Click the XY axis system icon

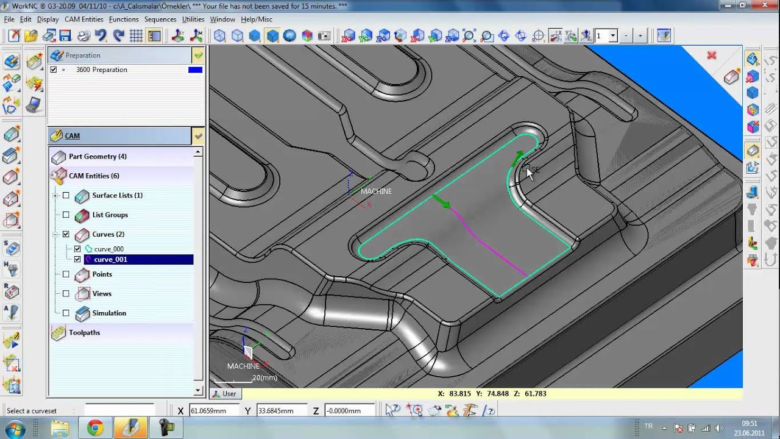pyautogui.click(x=178, y=36)
